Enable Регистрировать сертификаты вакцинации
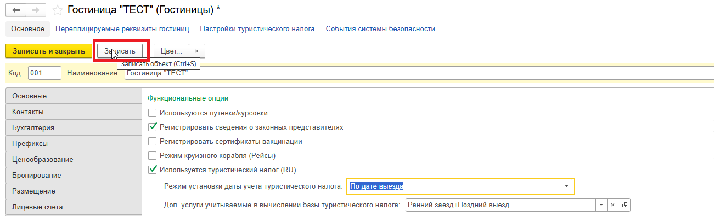 tap(153, 142)
